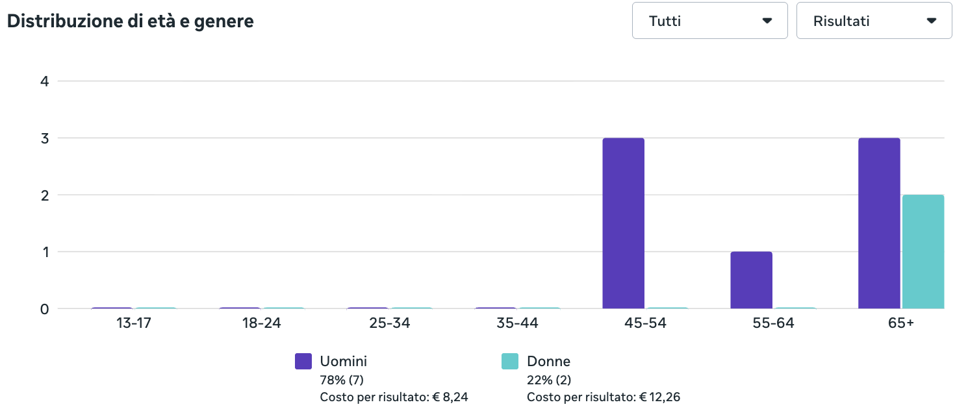Image resolution: width=955 pixels, height=409 pixels.
Task: Click the Tutti dropdown arrow
Action: point(767,21)
